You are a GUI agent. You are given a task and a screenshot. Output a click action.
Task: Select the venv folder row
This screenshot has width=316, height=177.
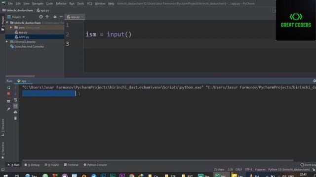[35, 28]
